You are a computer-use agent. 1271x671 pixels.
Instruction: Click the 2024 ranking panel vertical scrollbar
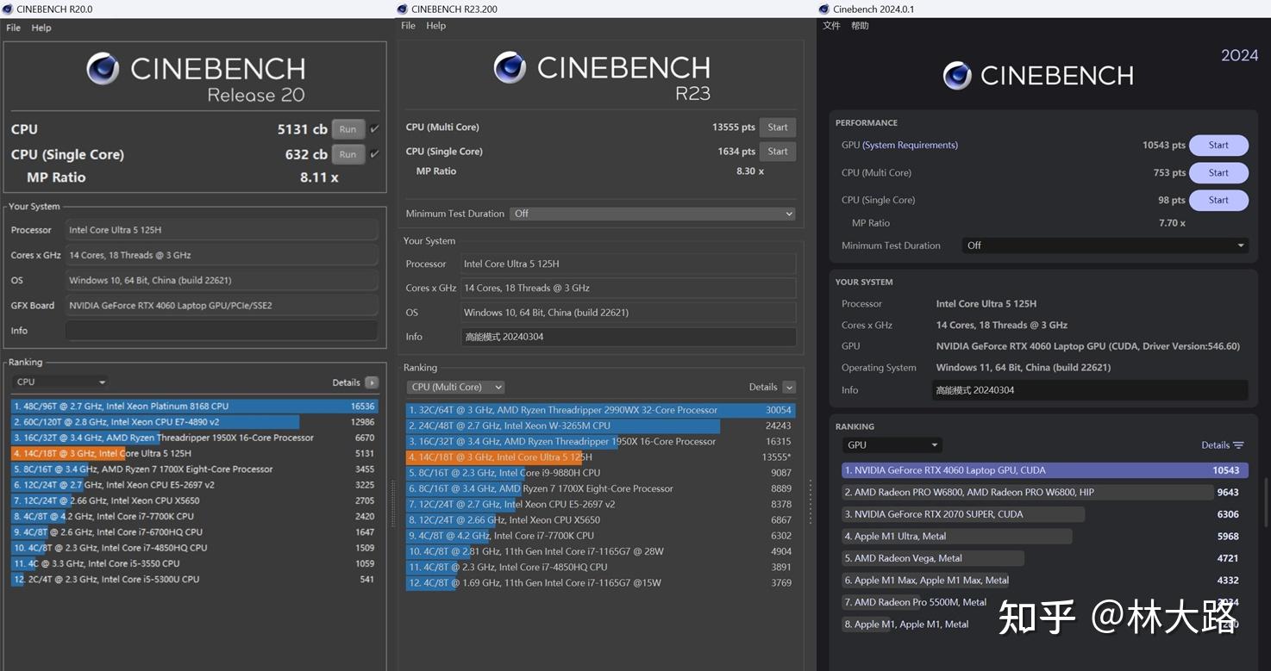[1264, 504]
